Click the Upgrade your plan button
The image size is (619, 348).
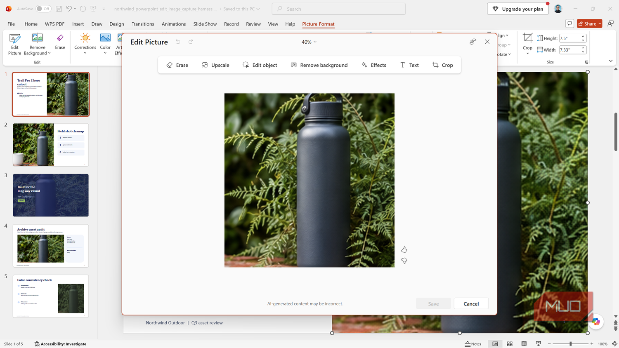(518, 9)
